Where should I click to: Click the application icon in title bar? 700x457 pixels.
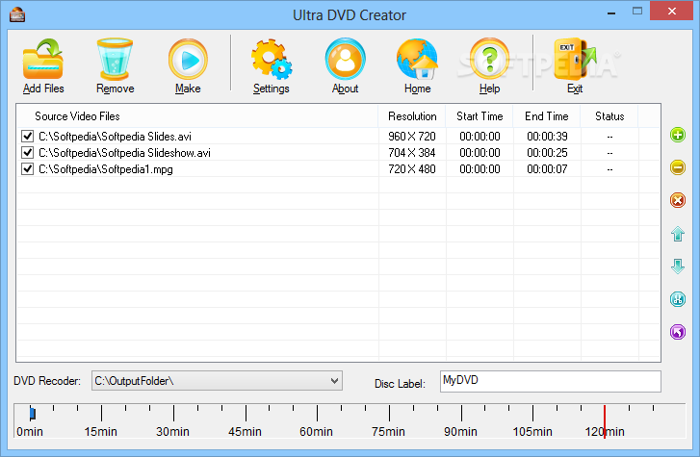[x=17, y=14]
